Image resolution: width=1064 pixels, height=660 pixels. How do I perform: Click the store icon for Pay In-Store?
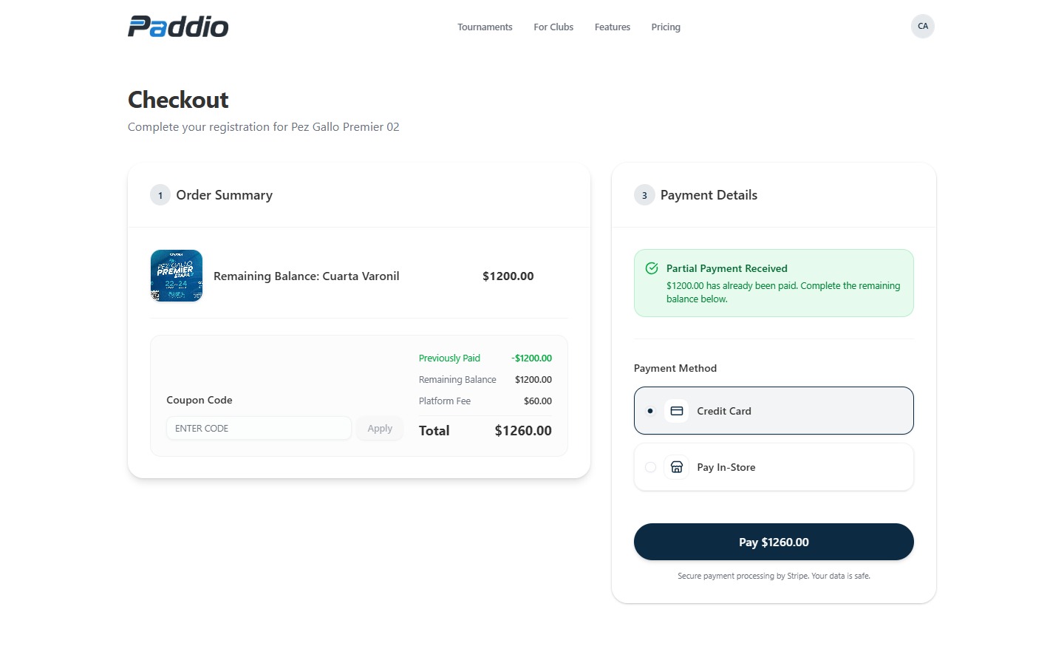click(676, 467)
